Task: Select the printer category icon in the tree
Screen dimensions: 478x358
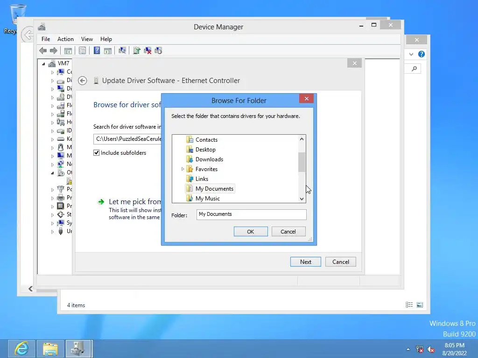Action: 61,198
